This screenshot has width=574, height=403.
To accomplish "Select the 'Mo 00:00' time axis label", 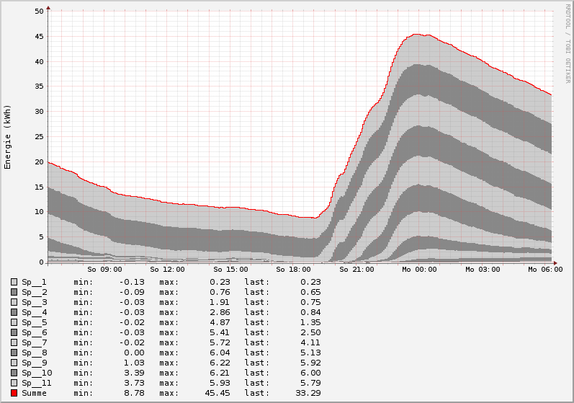I will point(420,270).
